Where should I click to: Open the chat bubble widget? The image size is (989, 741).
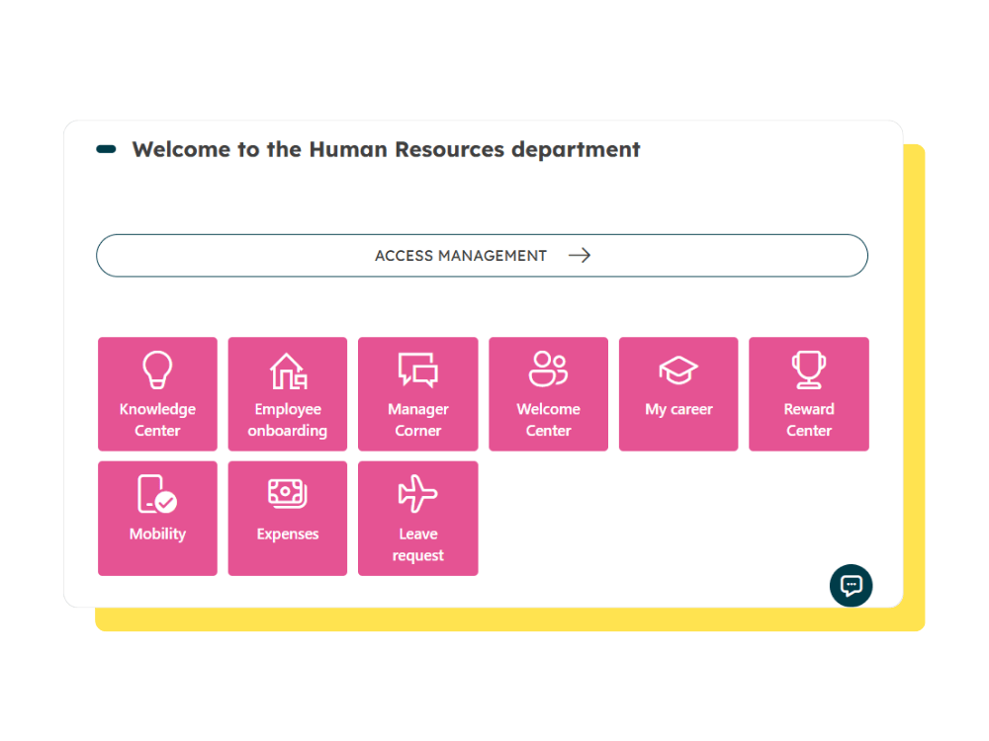click(x=851, y=585)
